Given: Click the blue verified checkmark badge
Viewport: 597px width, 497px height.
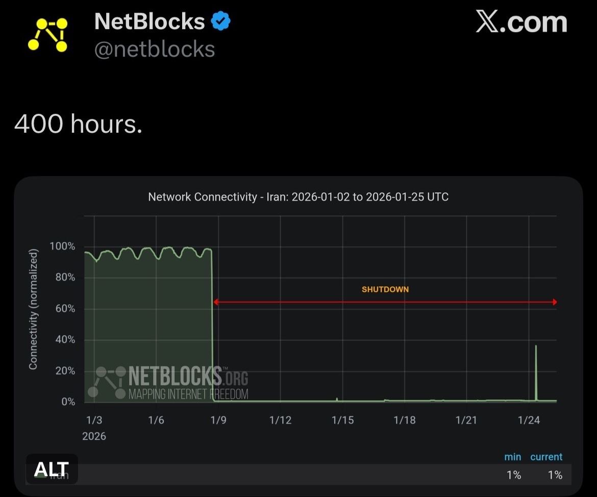Looking at the screenshot, I should (x=220, y=21).
